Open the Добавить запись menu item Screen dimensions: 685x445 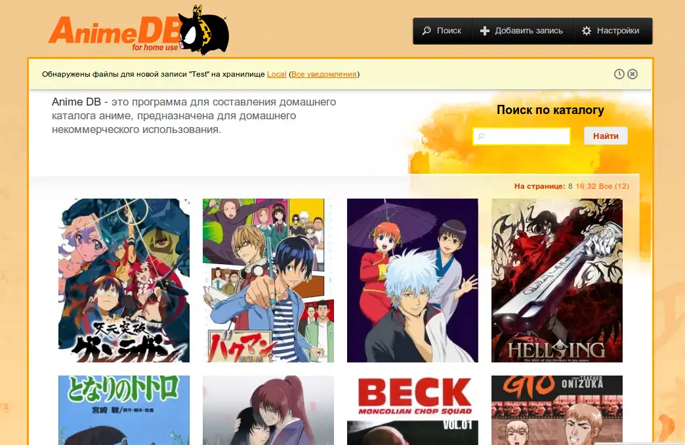pos(522,31)
